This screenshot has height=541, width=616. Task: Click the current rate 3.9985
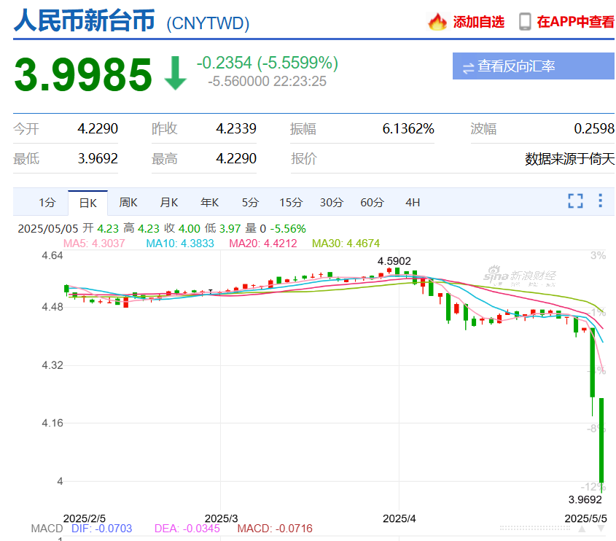(83, 74)
